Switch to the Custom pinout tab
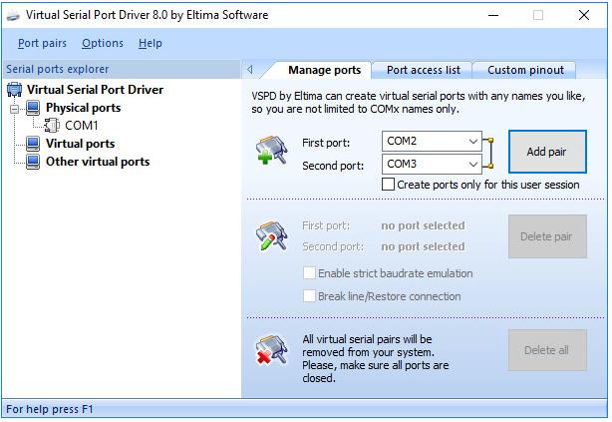This screenshot has width=612, height=422. pos(525,70)
